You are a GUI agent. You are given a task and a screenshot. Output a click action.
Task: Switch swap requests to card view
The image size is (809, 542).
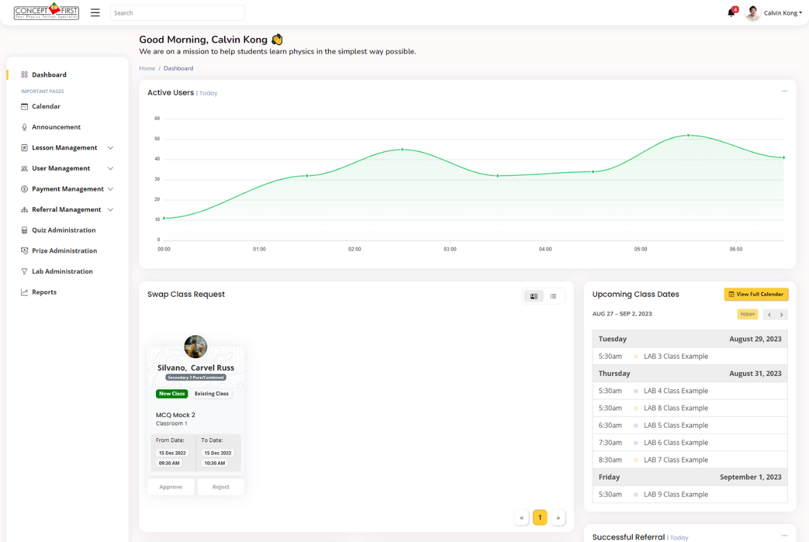point(534,296)
